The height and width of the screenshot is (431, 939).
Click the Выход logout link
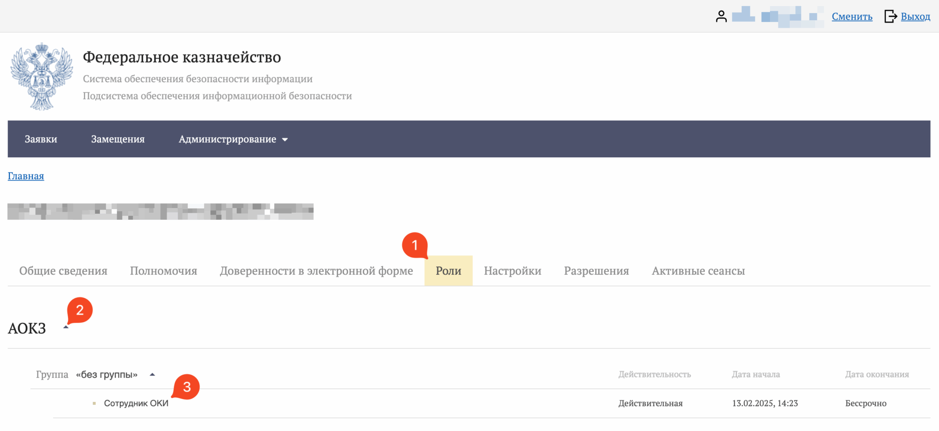point(915,16)
